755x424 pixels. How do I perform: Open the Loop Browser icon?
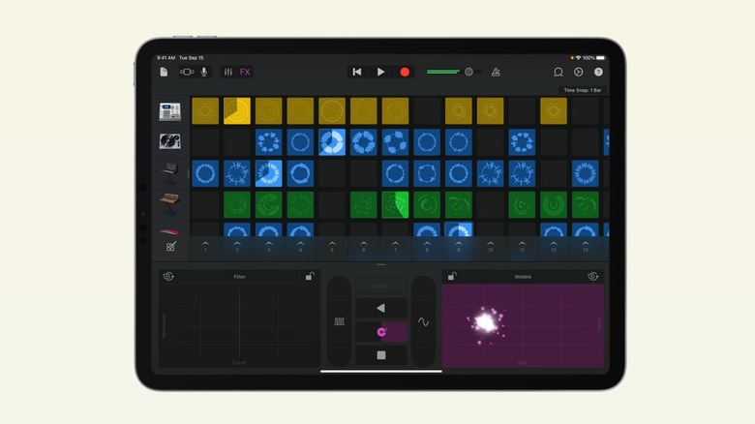coord(559,72)
